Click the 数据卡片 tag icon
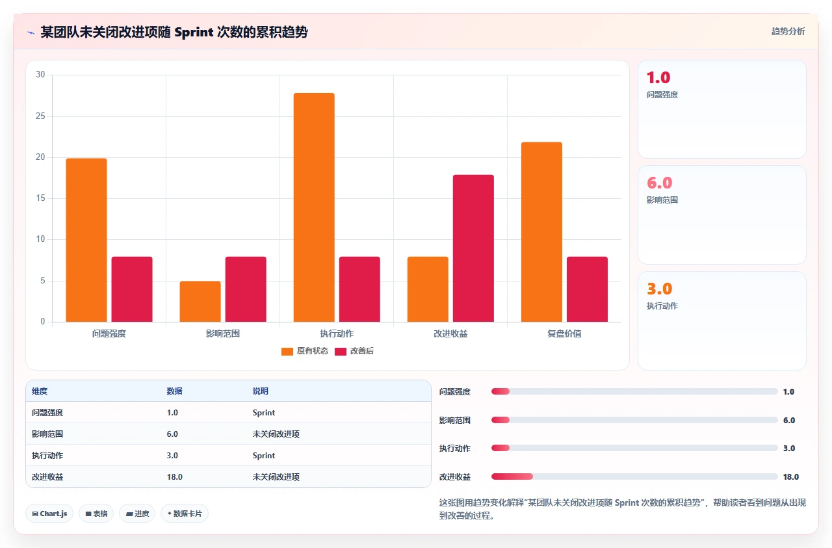Screen dimensions: 832x548 (169, 514)
